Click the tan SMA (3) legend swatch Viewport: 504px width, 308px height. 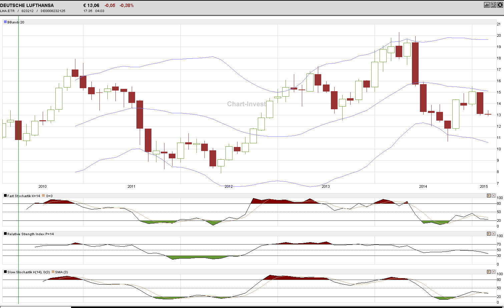point(53,272)
